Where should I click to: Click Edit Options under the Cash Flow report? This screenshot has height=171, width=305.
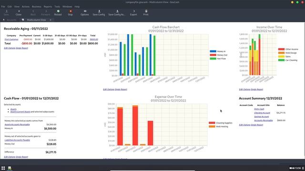[10, 157]
